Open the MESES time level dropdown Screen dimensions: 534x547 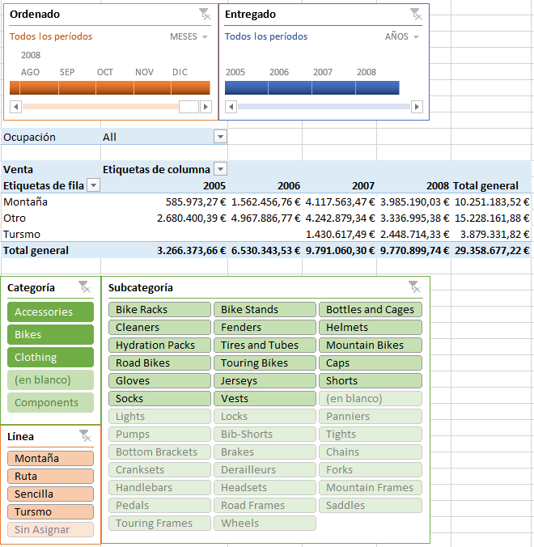click(189, 36)
